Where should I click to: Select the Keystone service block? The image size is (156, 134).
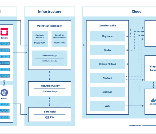pos(107,36)
